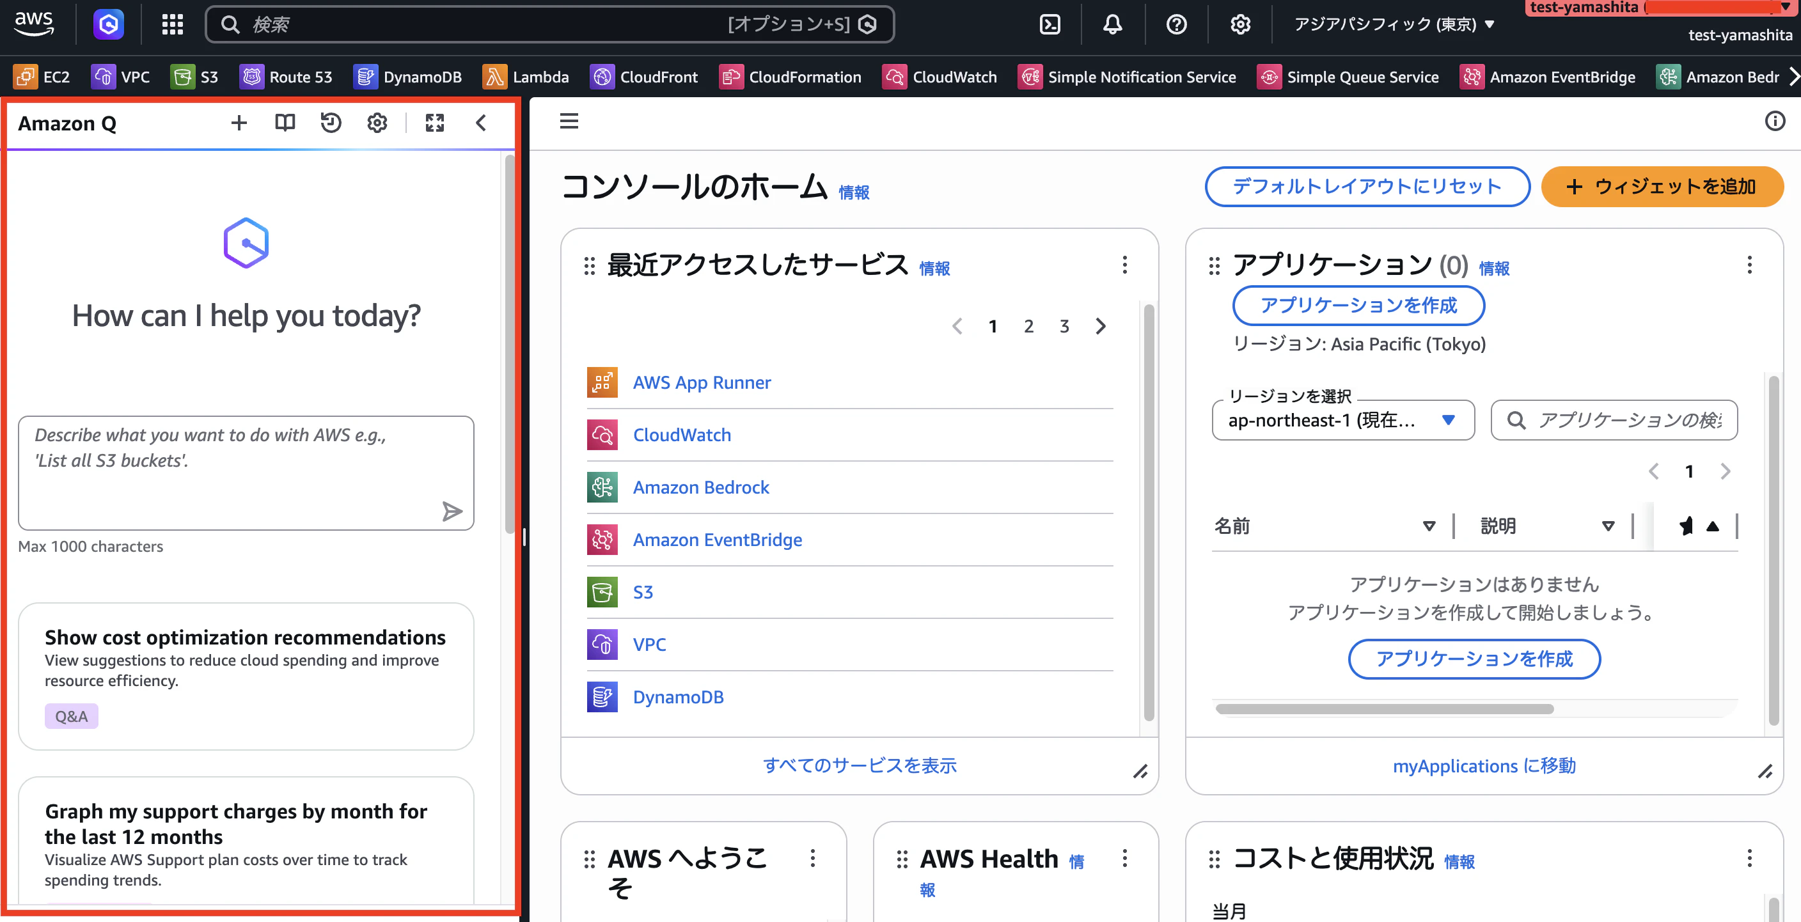Open S3 favorite in the shortcut bar

coord(194,77)
